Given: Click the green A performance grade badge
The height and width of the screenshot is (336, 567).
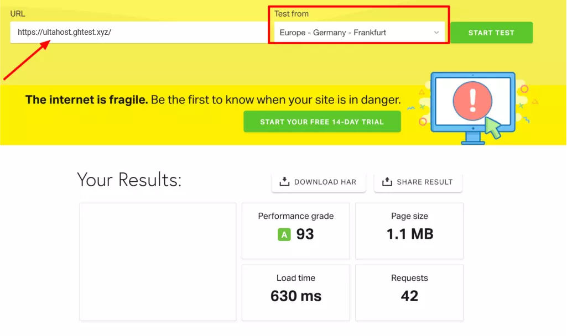Looking at the screenshot, I should pos(284,234).
